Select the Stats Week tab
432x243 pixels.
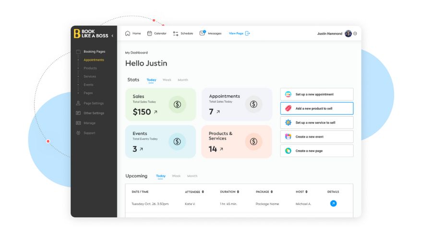click(x=167, y=80)
